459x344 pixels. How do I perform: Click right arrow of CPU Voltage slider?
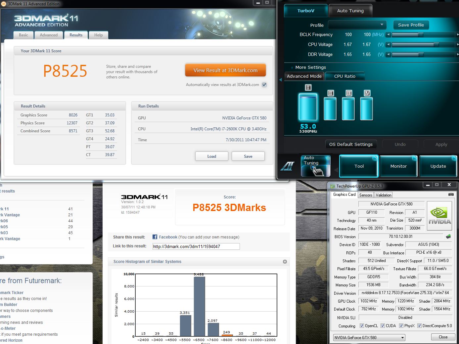click(457, 44)
